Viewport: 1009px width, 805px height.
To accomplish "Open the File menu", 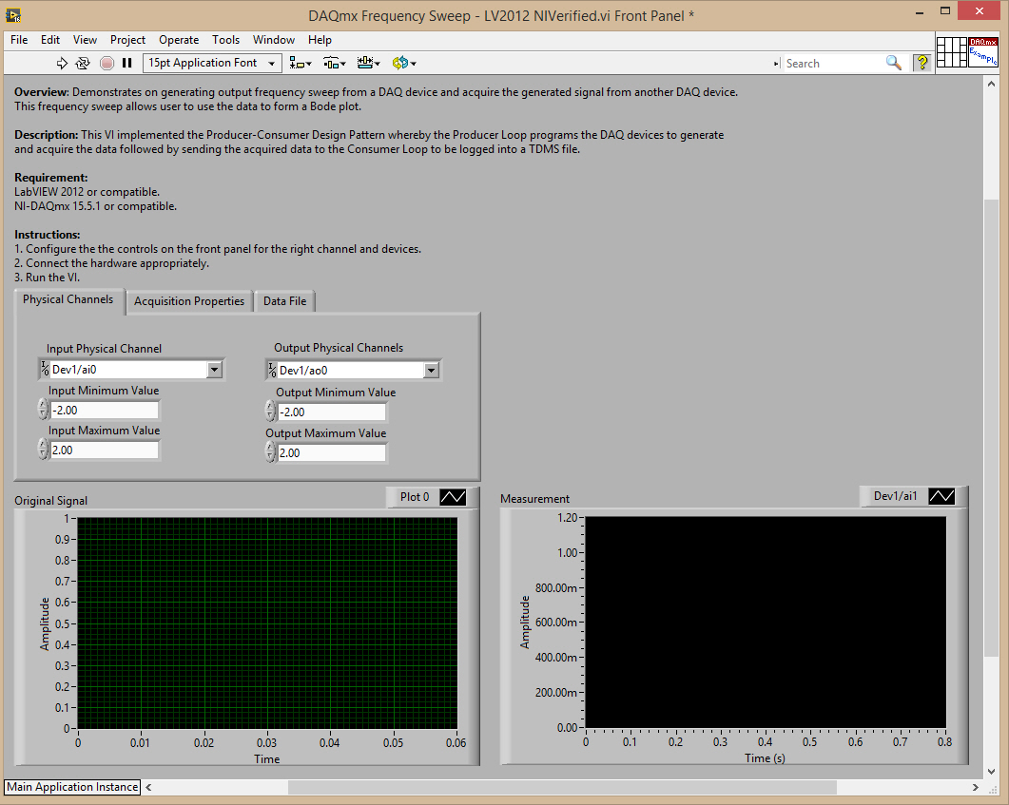I will pos(19,40).
